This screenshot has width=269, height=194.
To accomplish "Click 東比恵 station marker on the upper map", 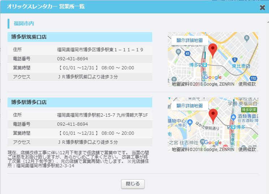I will tap(248, 66).
